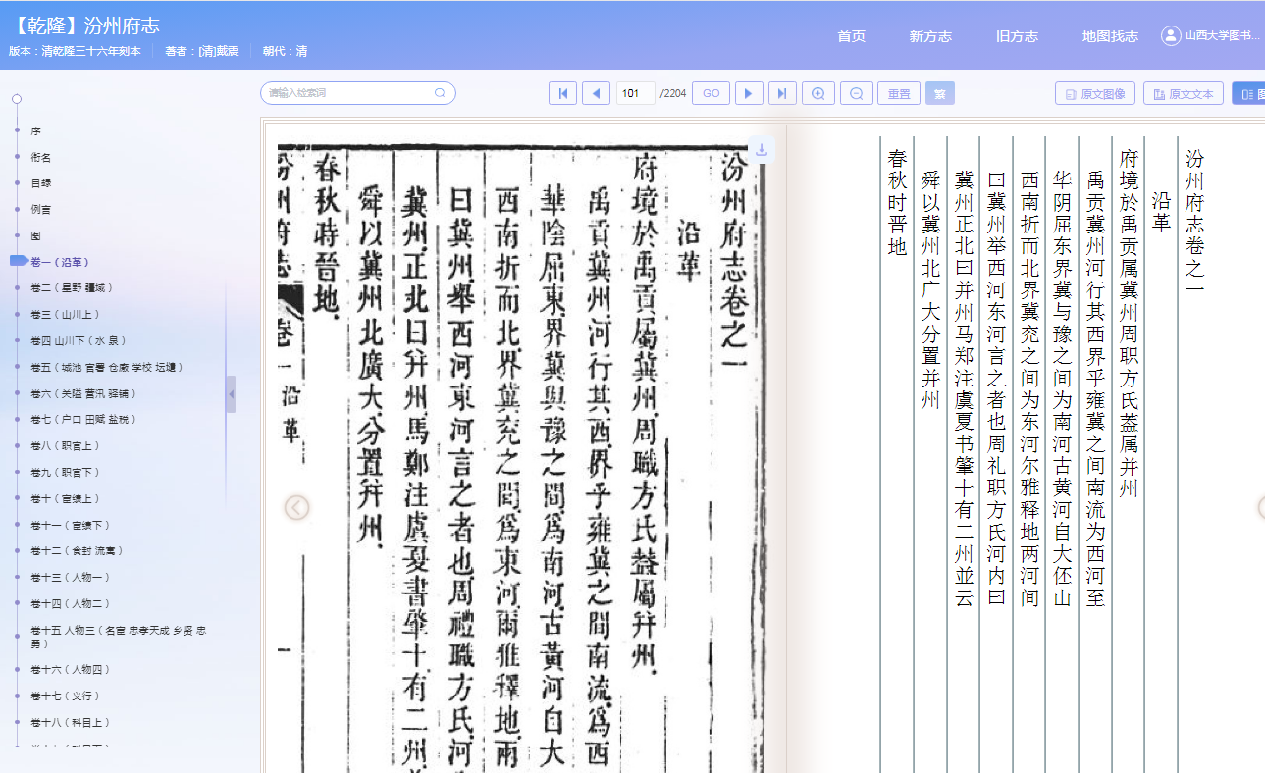The height and width of the screenshot is (773, 1265).
Task: Jump to the last page
Action: pos(782,93)
